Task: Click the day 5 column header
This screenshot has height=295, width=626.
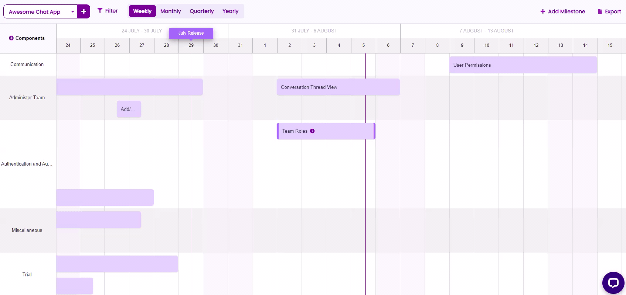Action: [364, 45]
